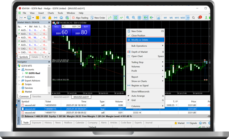Viewport: 229px width, 139px height.
Task: Click the yellow dollar Market Watch icon
Action: click(x=38, y=18)
